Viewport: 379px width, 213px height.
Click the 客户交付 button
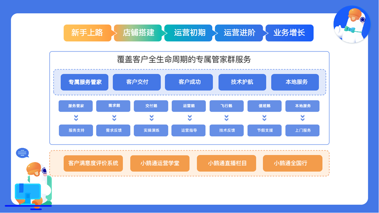(x=137, y=82)
